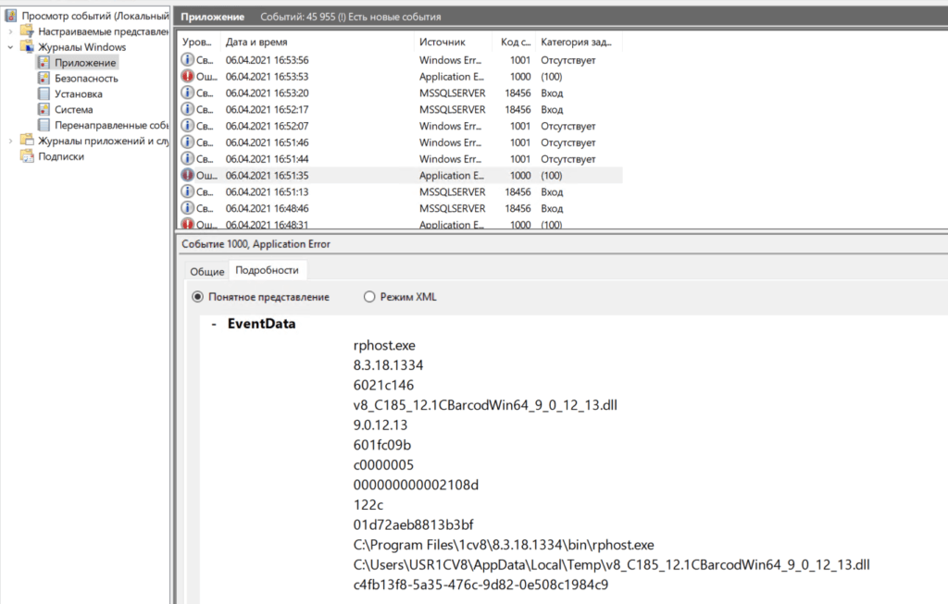Click the info icon of the 16:53:56 event
948x604 pixels.
pyautogui.click(x=188, y=60)
